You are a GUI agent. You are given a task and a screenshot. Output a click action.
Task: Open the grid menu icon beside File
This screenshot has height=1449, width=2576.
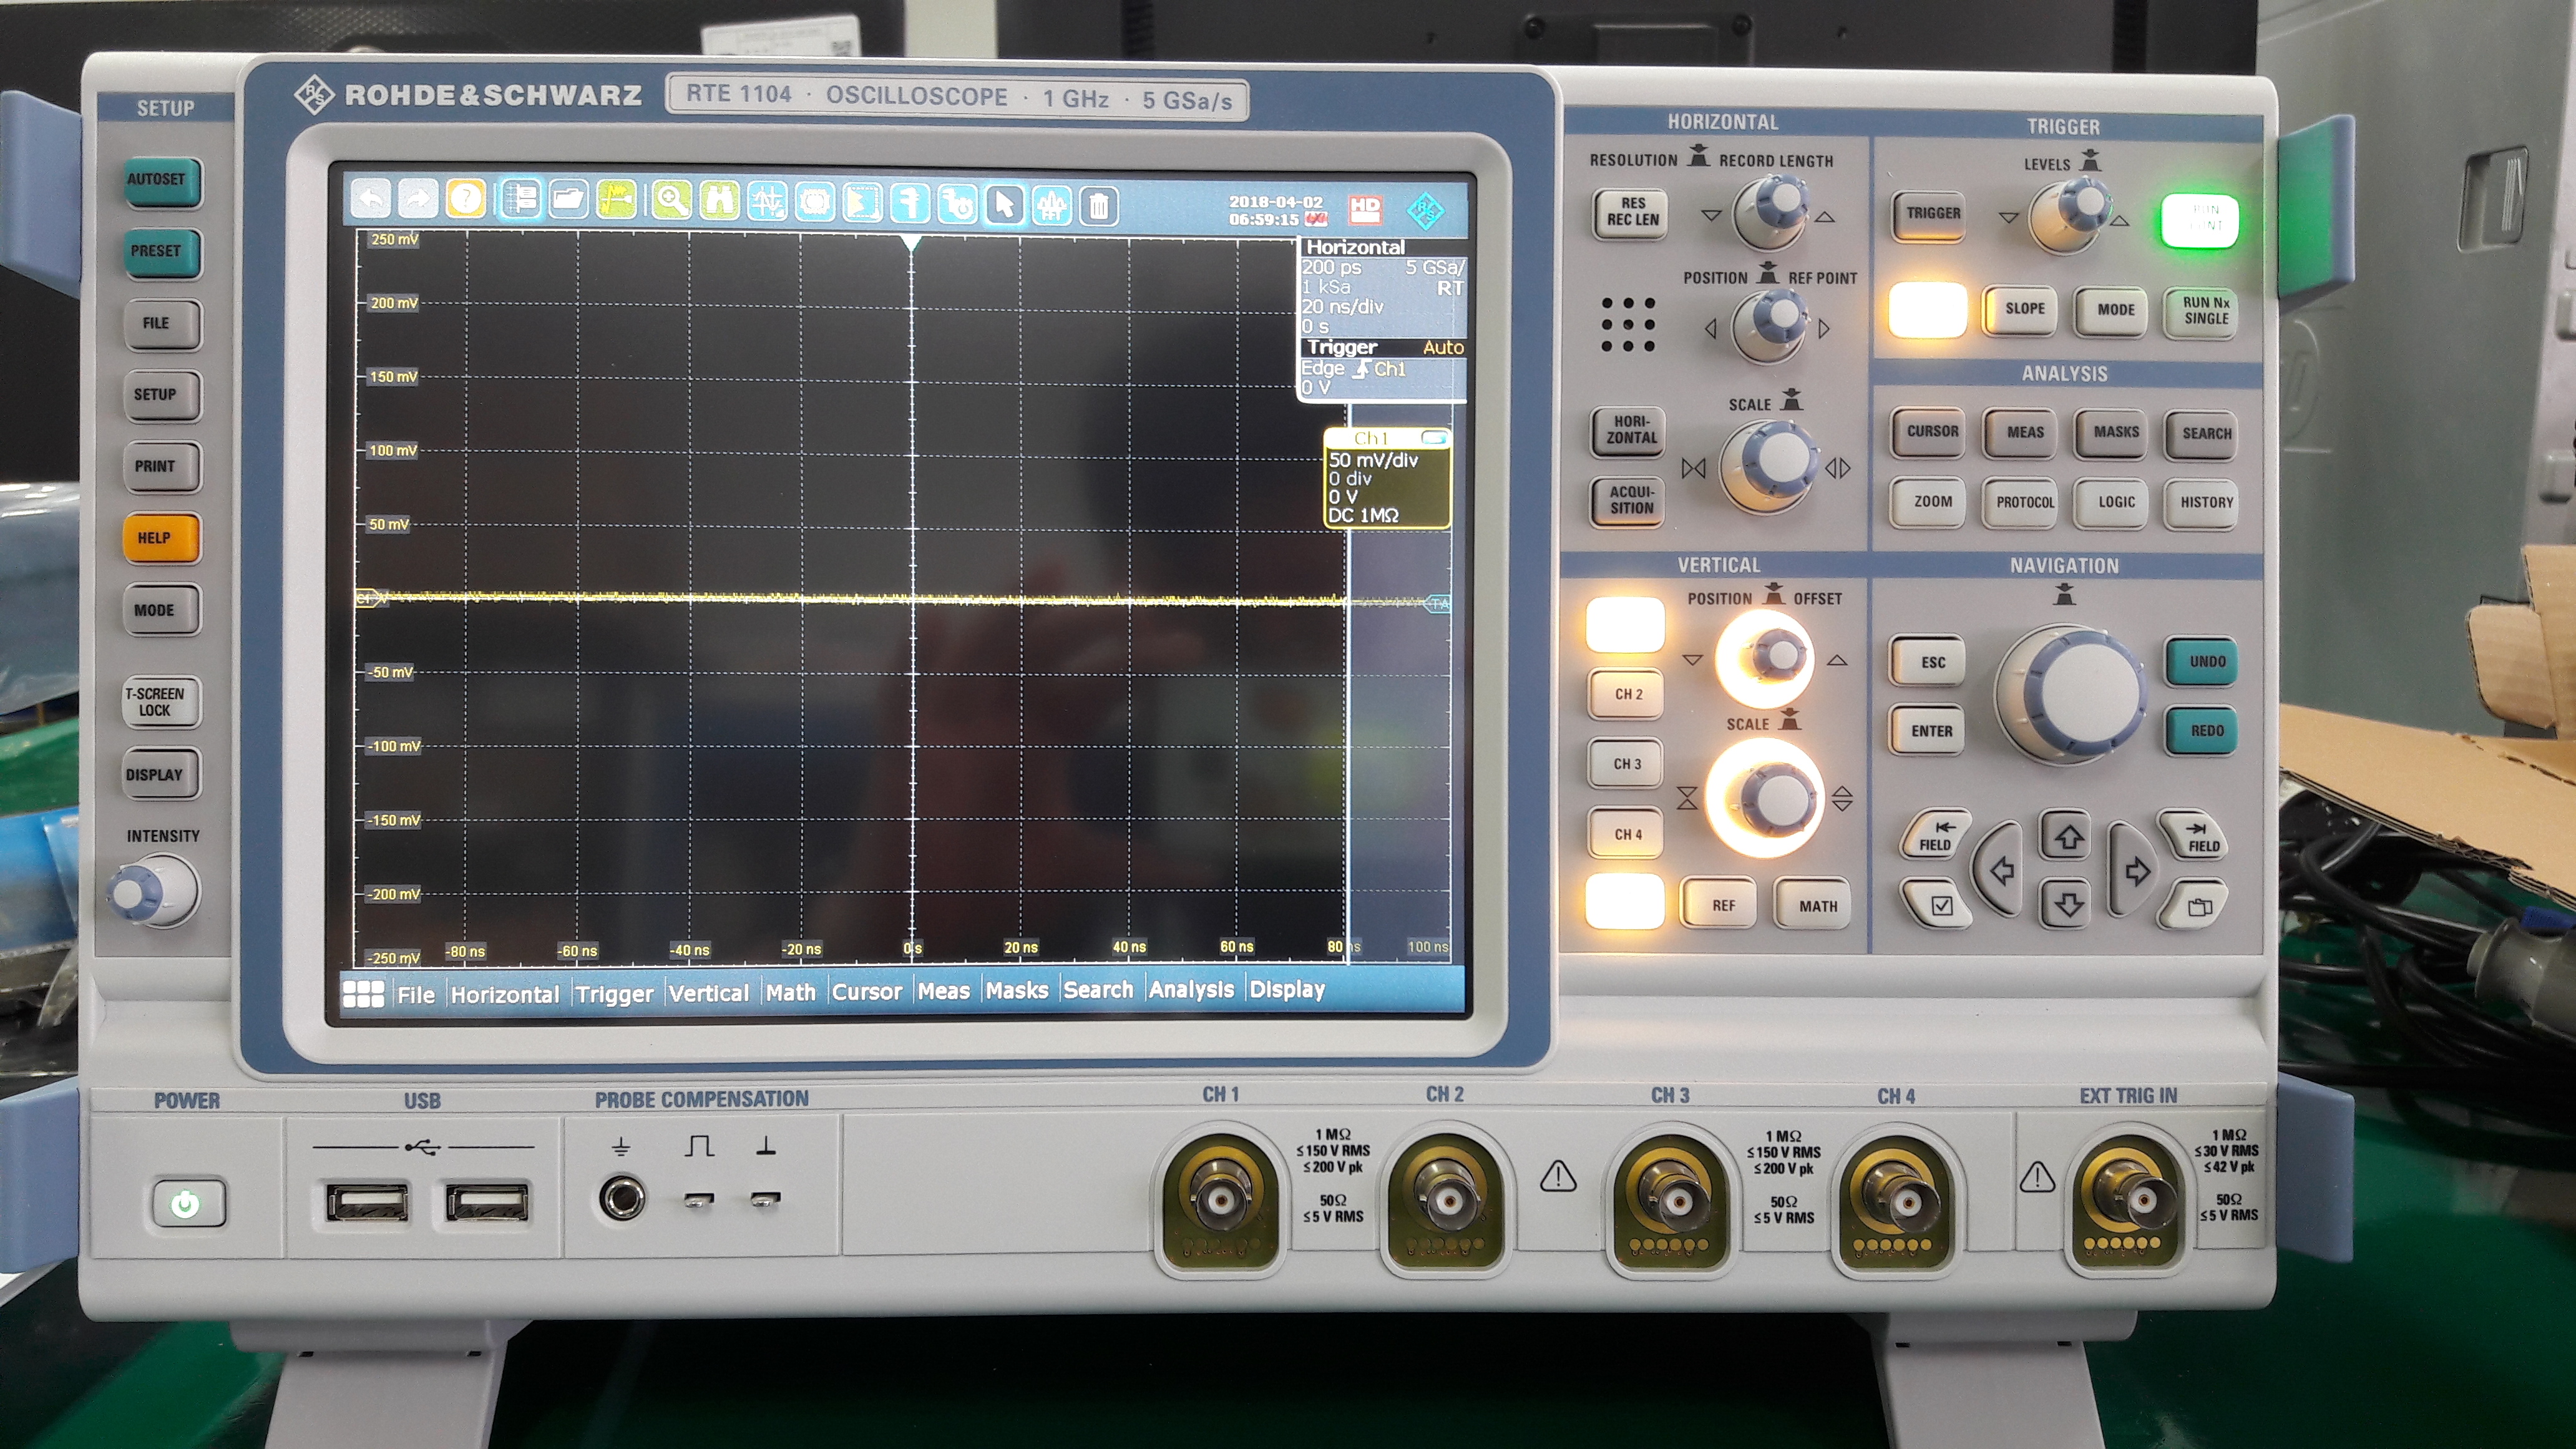[363, 993]
